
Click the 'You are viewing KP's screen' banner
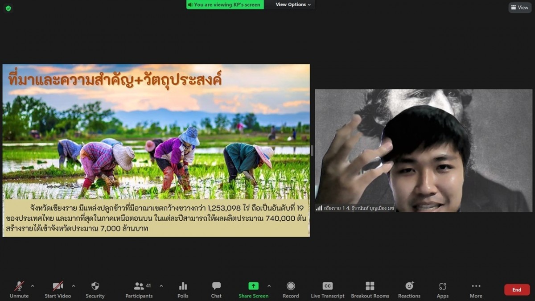coord(225,4)
